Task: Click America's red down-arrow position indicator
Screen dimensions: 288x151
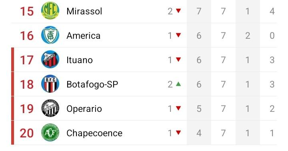Action: pos(178,35)
